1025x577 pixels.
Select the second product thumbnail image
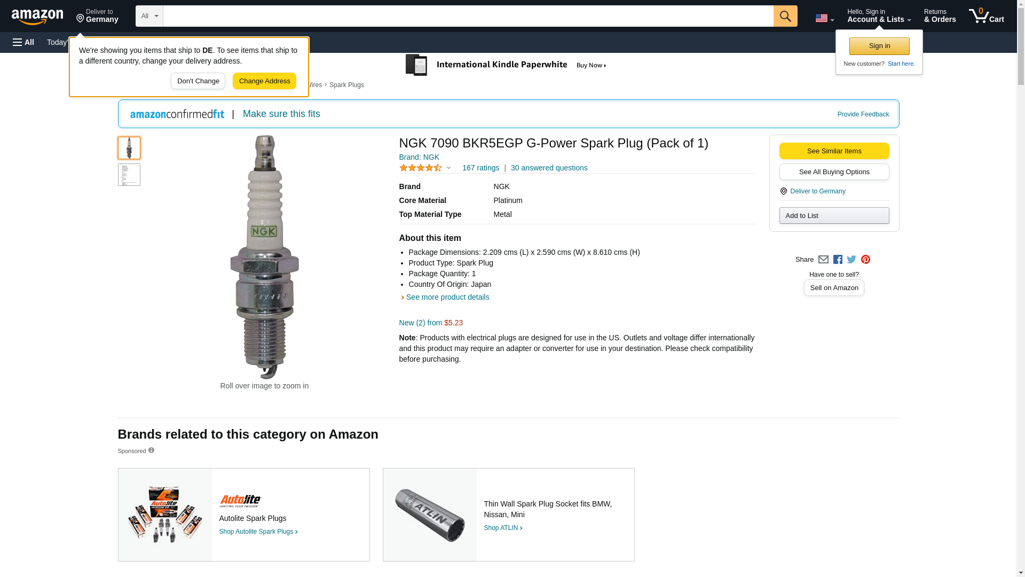pyautogui.click(x=129, y=175)
